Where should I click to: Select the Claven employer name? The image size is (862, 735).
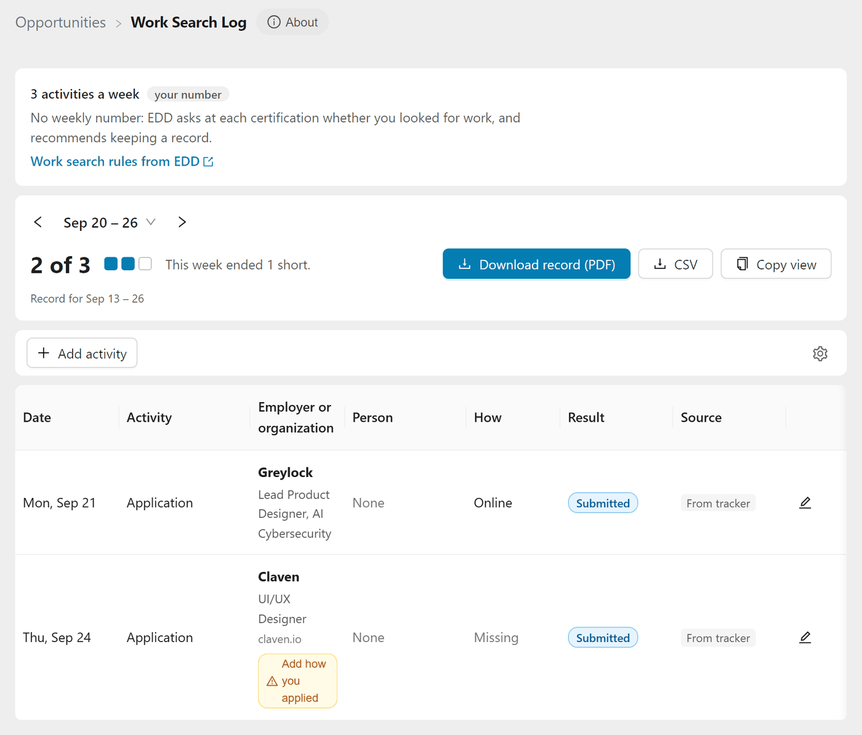tap(278, 577)
